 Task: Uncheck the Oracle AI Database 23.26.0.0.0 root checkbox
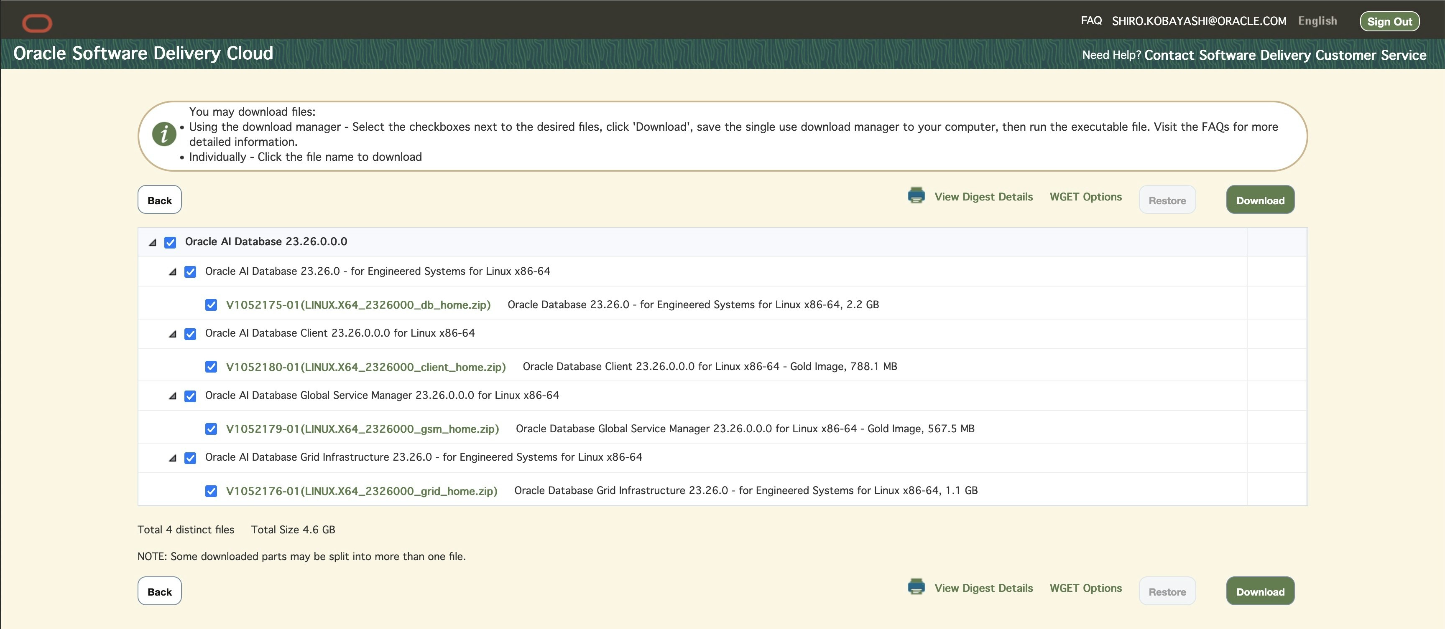click(x=170, y=243)
